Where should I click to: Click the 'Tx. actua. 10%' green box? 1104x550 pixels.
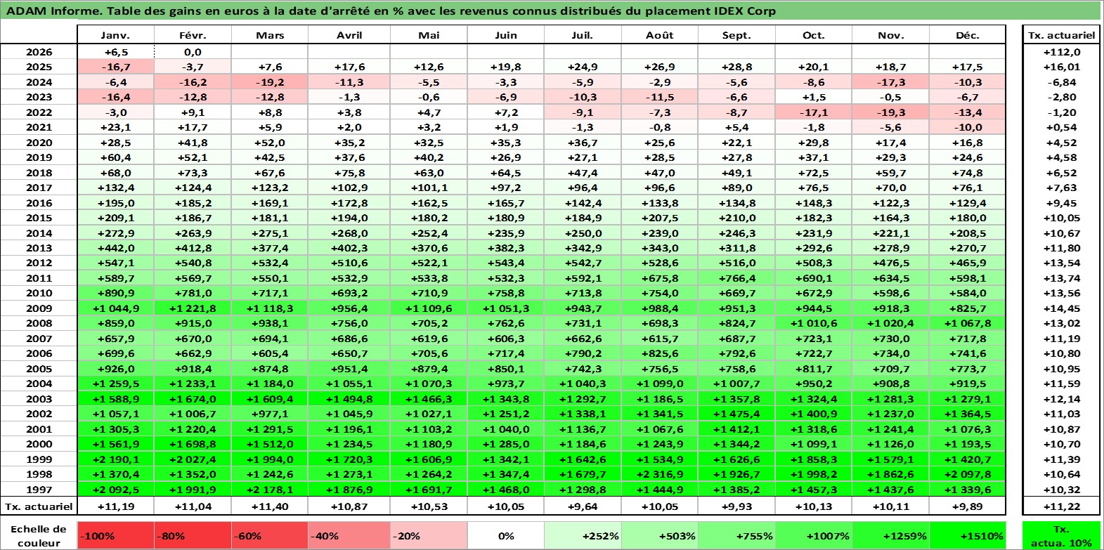click(x=1061, y=535)
